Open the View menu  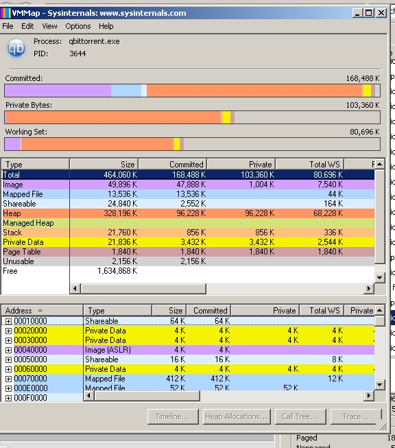pyautogui.click(x=49, y=26)
